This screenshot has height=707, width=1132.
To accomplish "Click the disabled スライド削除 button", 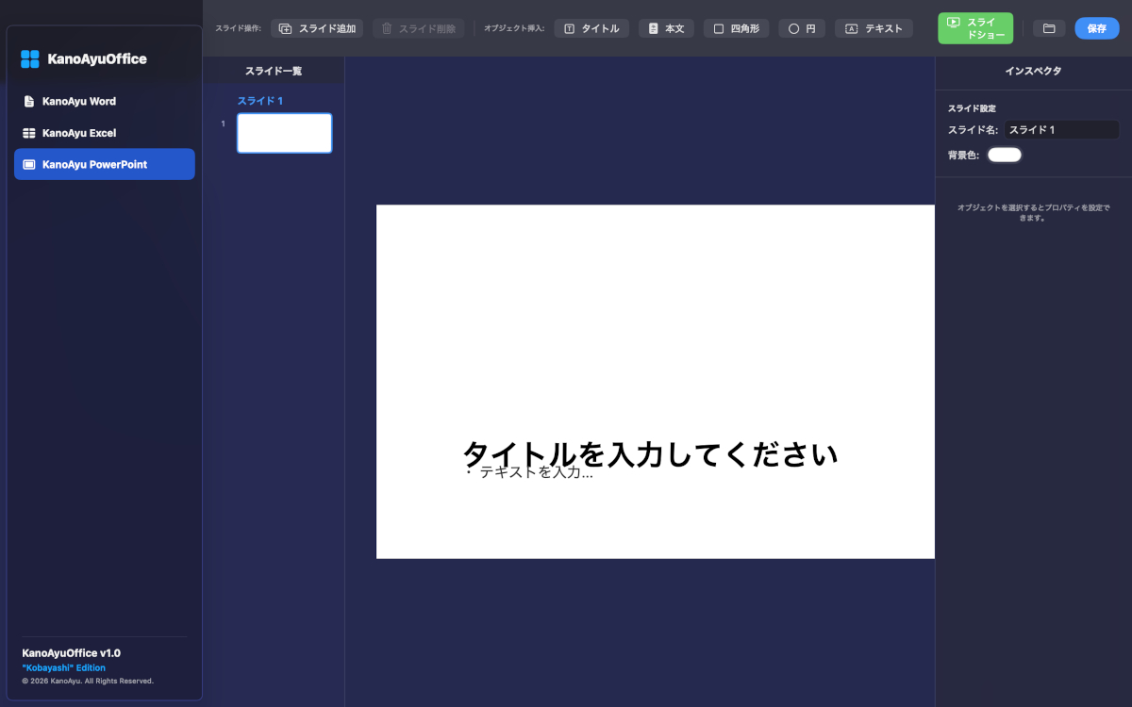I will tap(418, 28).
